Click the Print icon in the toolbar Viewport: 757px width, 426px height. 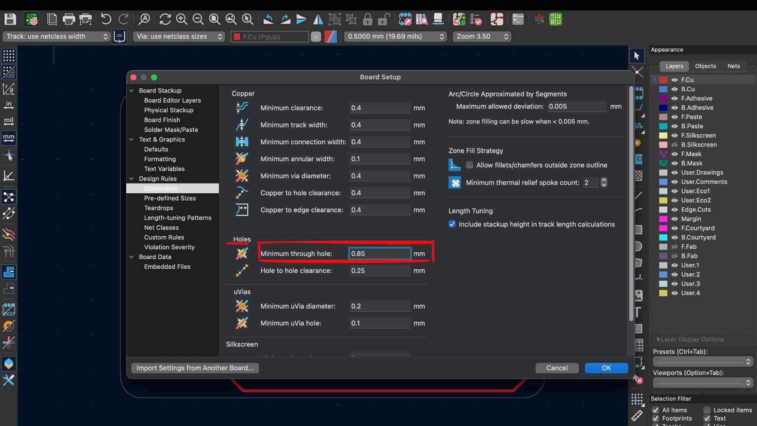69,19
